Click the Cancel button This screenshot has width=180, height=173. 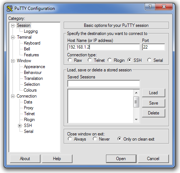[x=153, y=159]
